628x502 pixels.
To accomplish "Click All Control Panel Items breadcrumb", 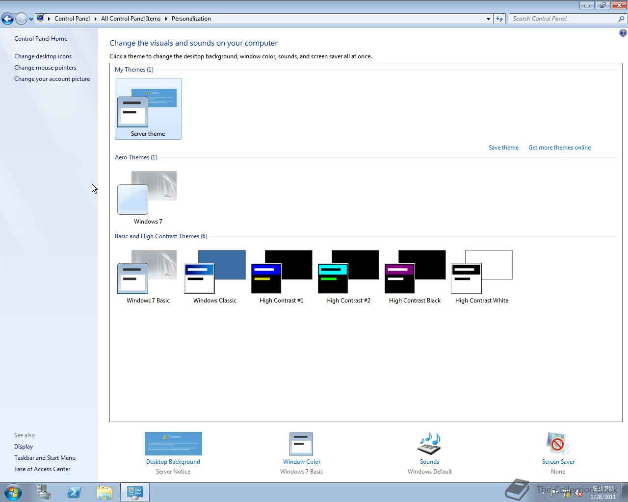I will tap(131, 19).
